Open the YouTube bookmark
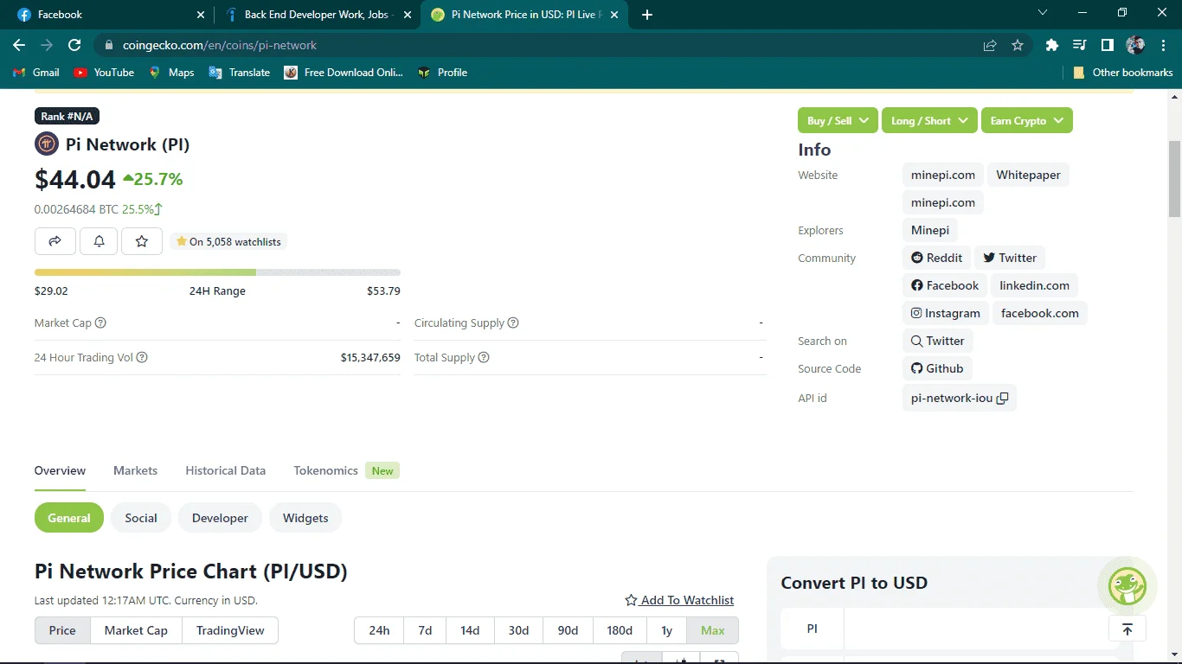This screenshot has width=1182, height=664. 104,73
